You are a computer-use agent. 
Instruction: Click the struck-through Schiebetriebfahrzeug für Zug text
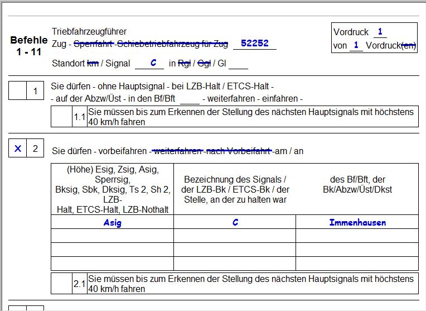pos(172,44)
